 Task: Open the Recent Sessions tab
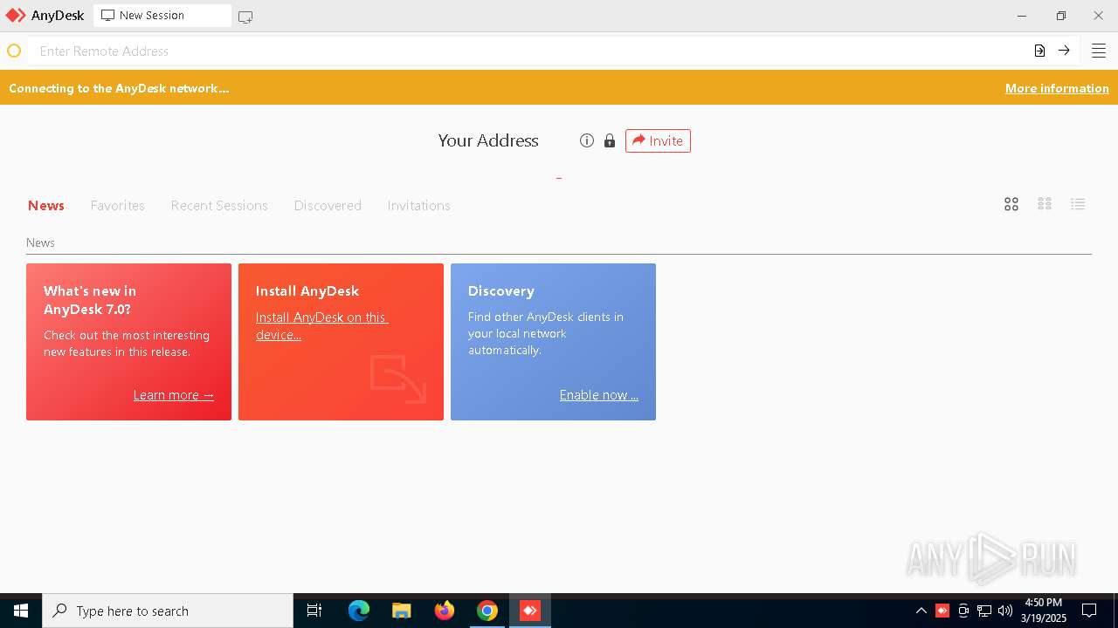pos(219,206)
